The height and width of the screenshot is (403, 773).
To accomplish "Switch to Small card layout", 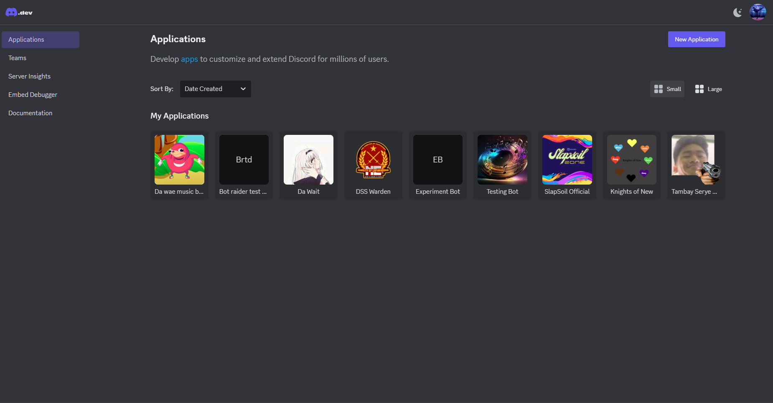I will click(x=667, y=89).
